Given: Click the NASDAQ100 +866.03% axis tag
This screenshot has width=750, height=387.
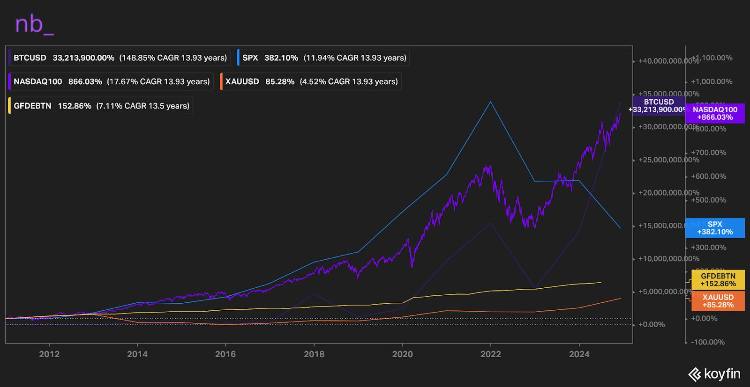Looking at the screenshot, I should pyautogui.click(x=715, y=113).
